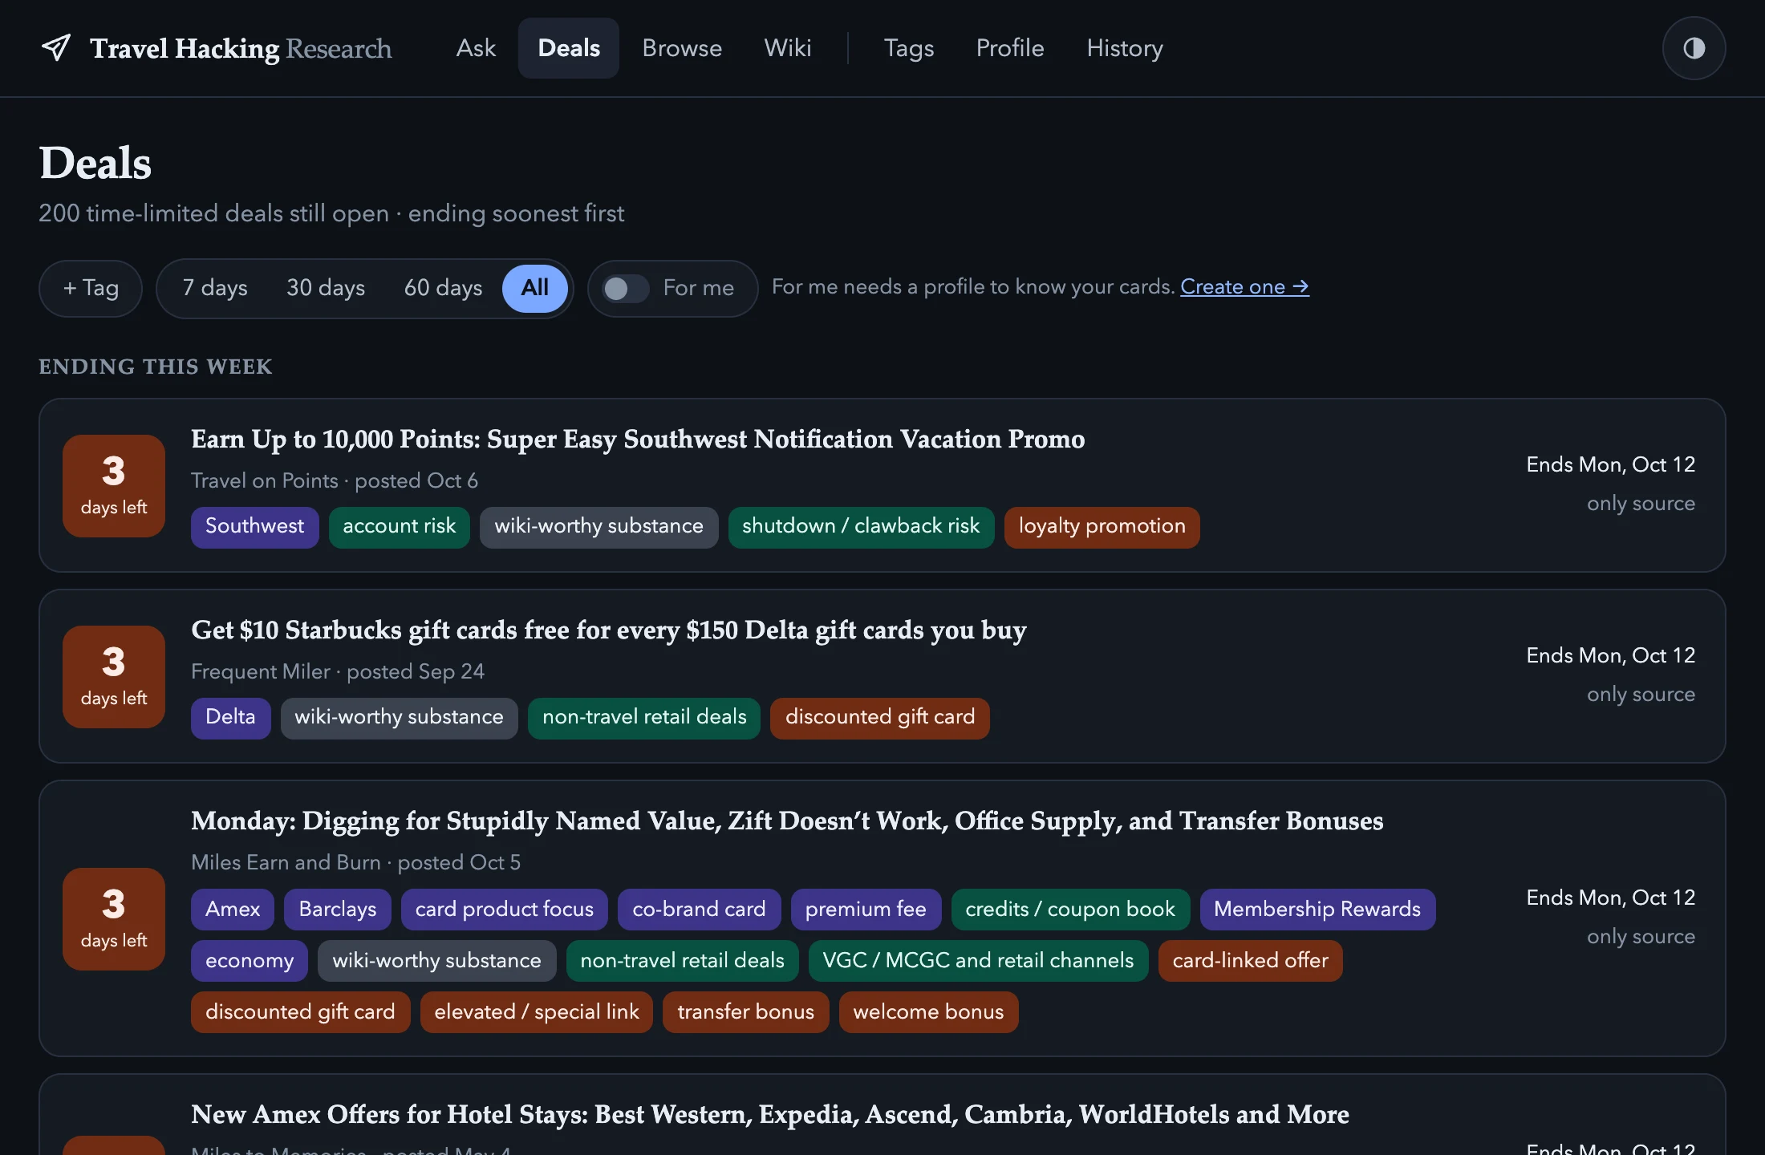Click the 3 days left badge on Starbucks deal
Image resolution: width=1765 pixels, height=1155 pixels.
tap(114, 677)
